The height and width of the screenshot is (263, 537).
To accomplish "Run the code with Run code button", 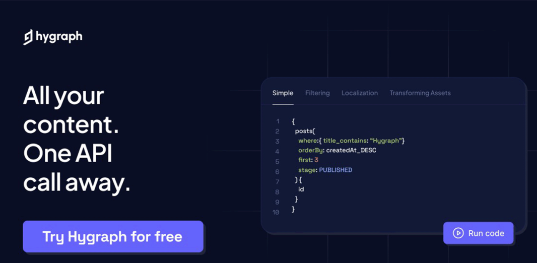I will (x=479, y=233).
